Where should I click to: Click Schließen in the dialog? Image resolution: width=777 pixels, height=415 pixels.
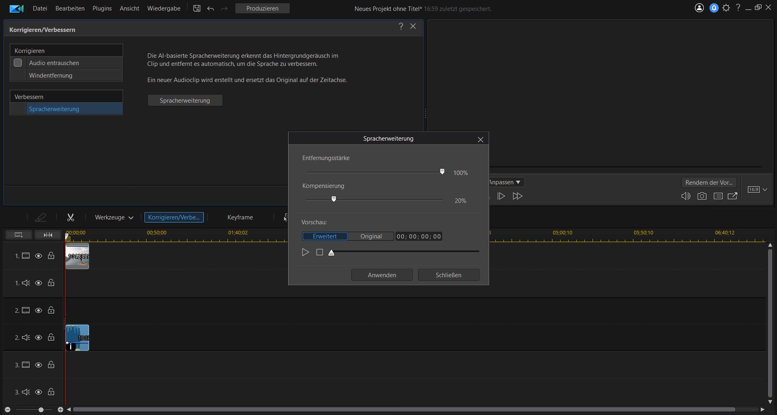click(x=448, y=275)
